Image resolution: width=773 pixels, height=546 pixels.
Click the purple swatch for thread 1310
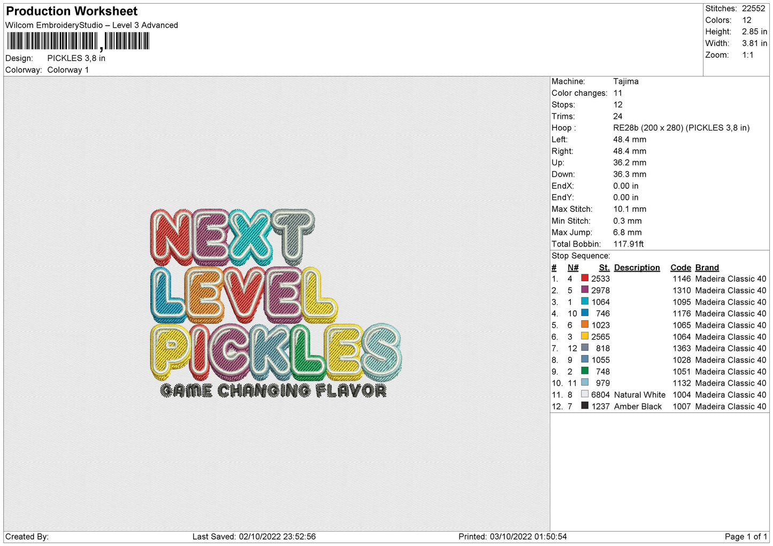tap(585, 290)
